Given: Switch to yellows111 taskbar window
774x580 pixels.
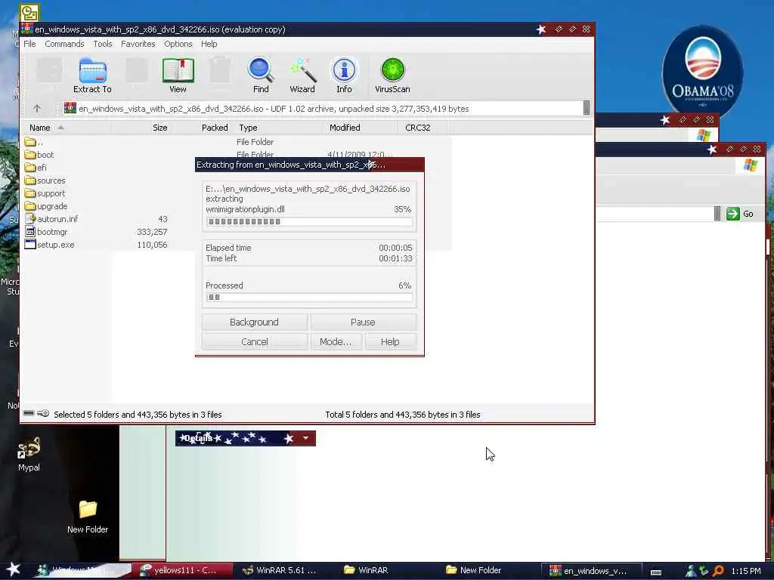Looking at the screenshot, I should pos(183,570).
